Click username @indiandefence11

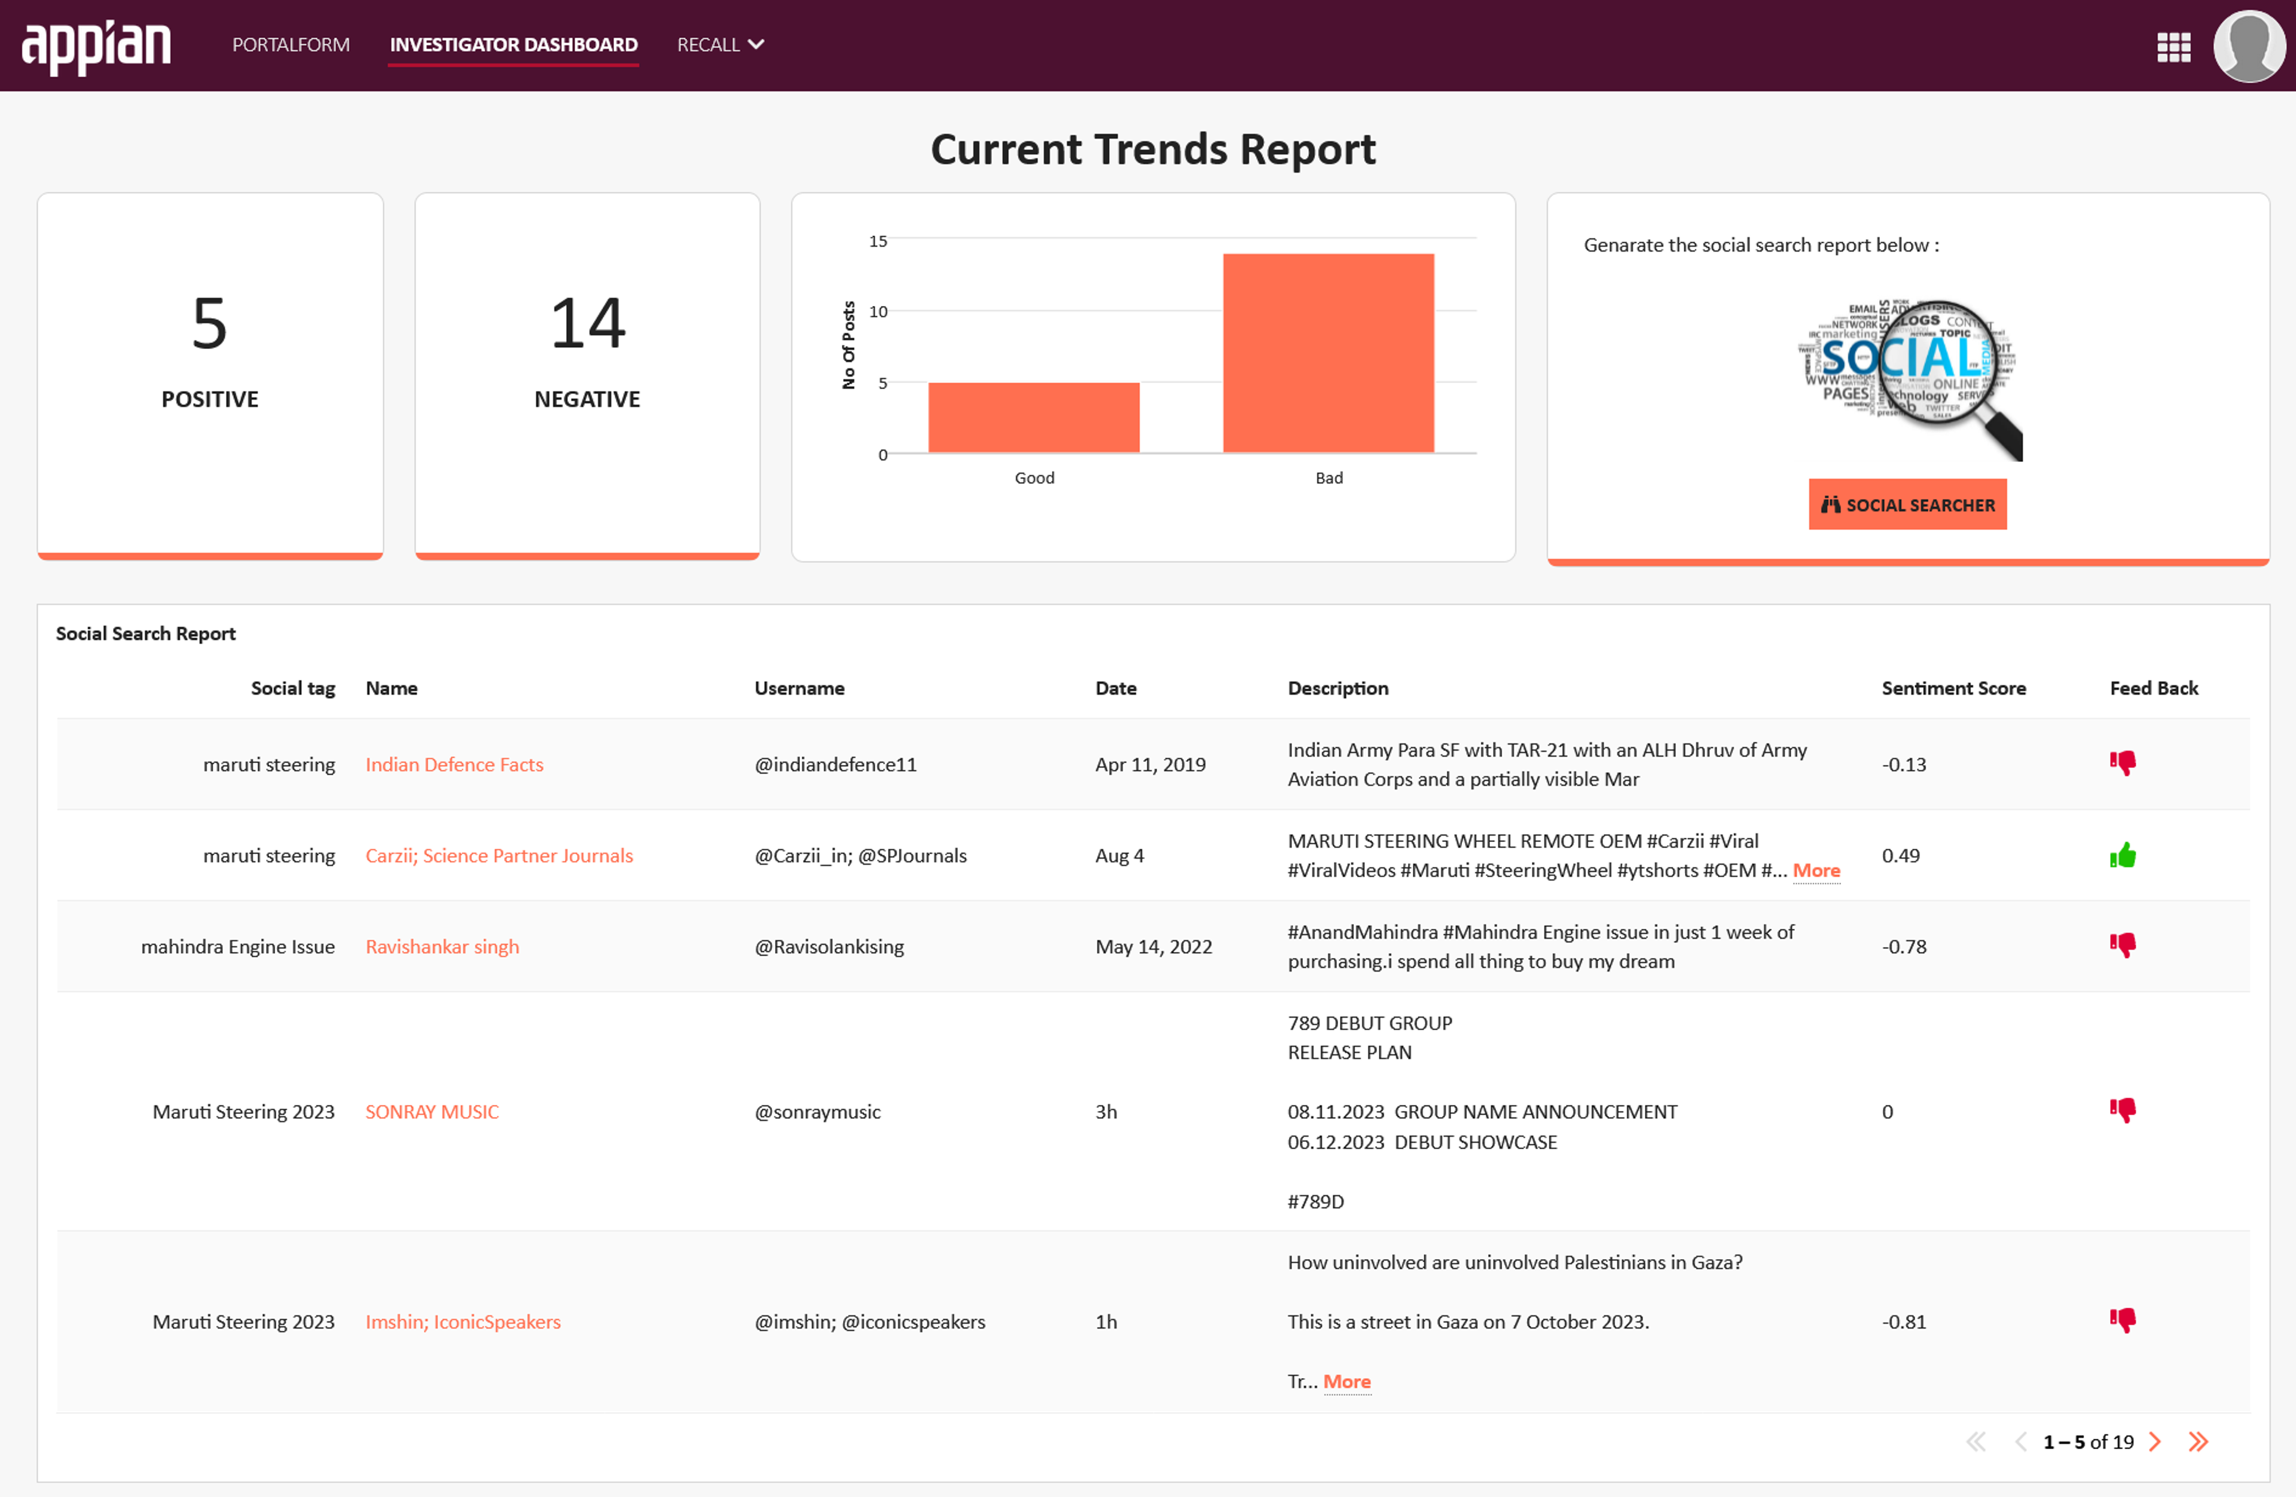pyautogui.click(x=835, y=764)
